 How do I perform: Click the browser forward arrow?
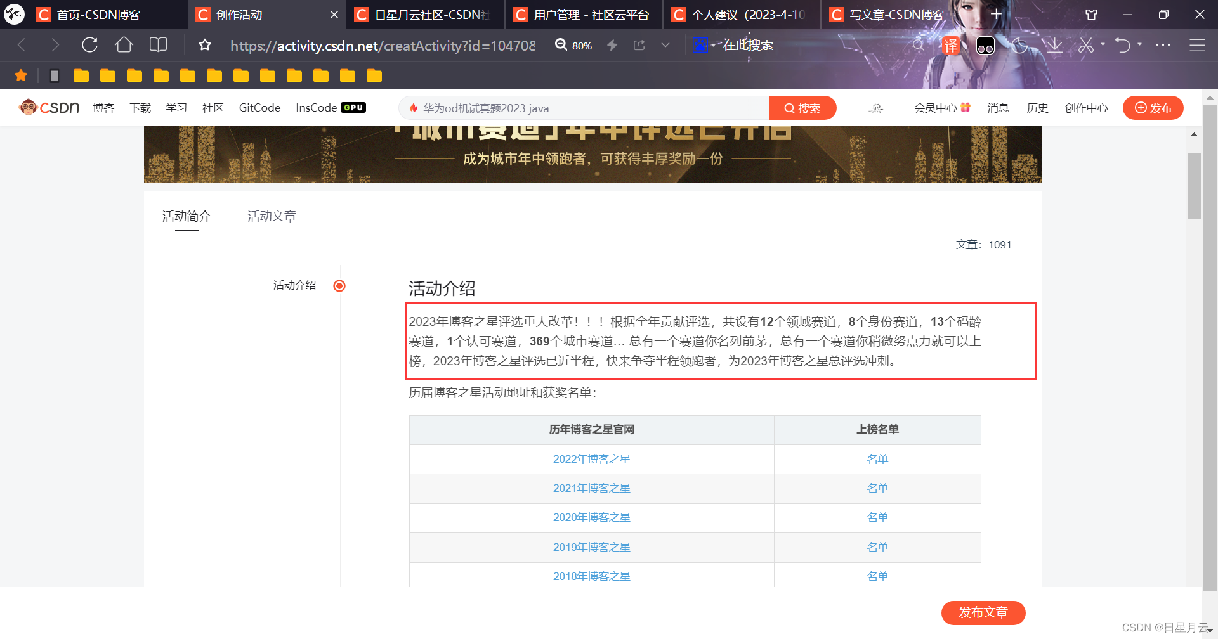[55, 45]
